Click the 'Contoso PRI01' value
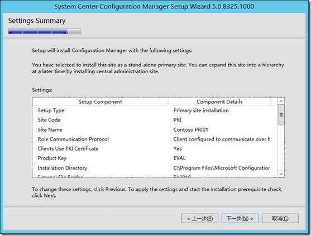The image size is (311, 236). click(190, 129)
